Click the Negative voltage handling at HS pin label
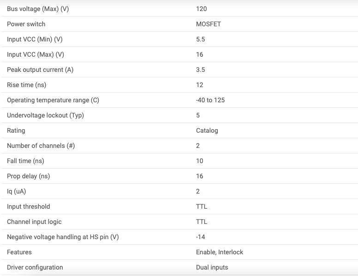 pos(63,237)
